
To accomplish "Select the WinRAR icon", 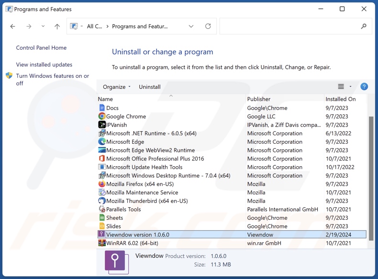I will coord(102,243).
